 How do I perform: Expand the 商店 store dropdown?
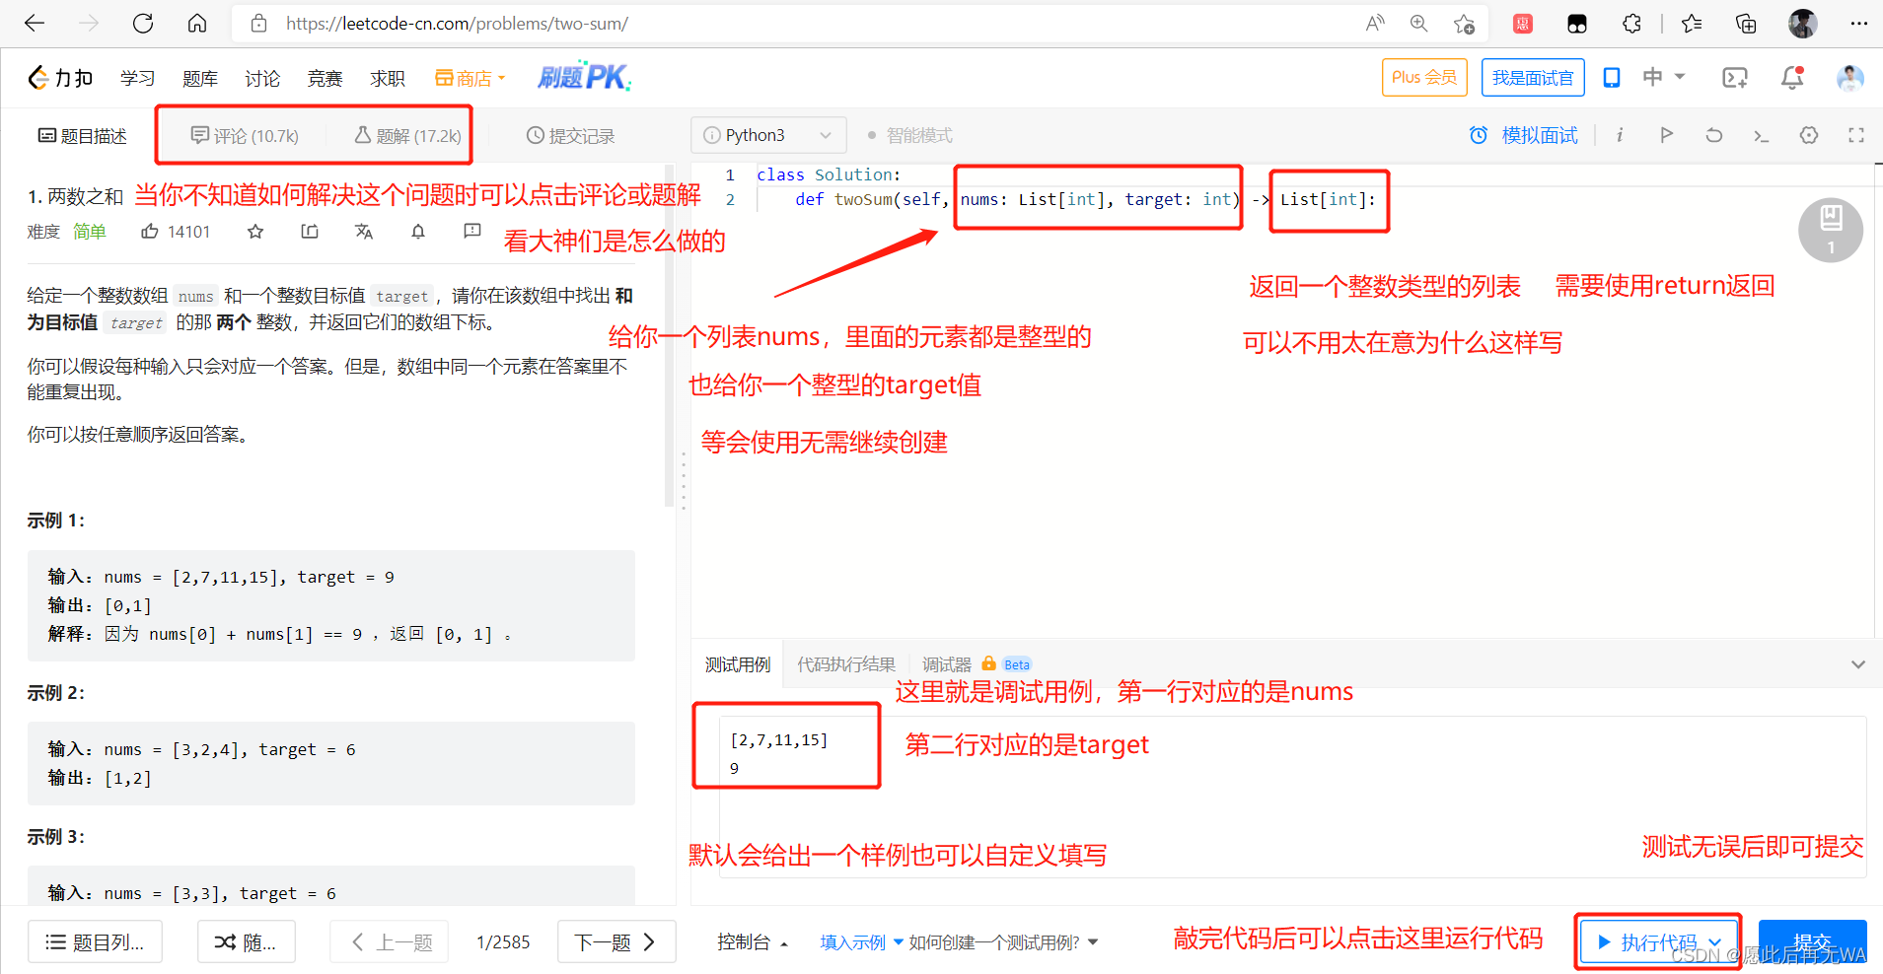[x=471, y=78]
